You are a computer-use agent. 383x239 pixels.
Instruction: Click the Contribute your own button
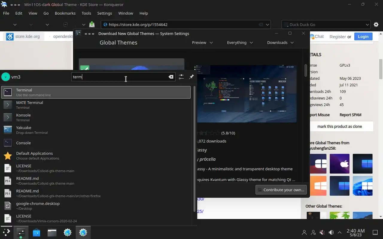click(281, 190)
